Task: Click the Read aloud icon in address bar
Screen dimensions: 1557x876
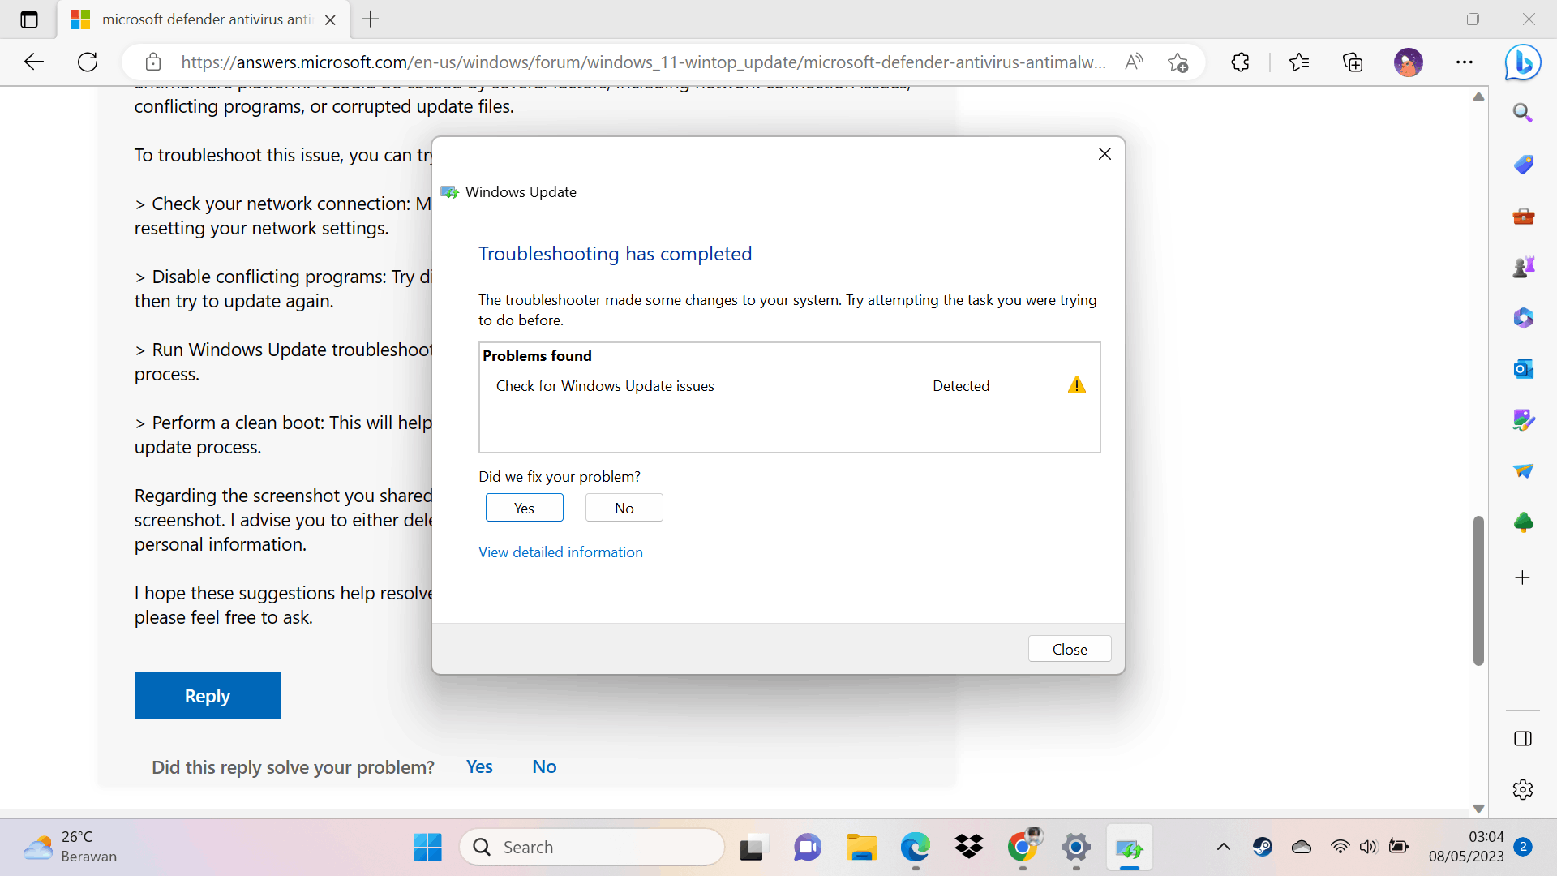Action: 1134,62
